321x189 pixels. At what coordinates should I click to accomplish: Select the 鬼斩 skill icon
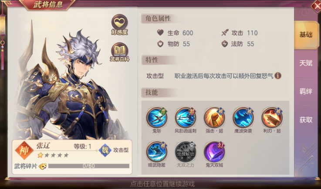click(157, 118)
